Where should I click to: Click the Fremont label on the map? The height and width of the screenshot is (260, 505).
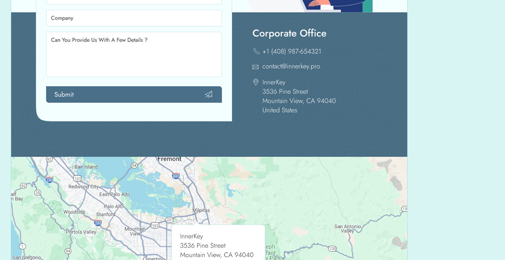click(169, 159)
